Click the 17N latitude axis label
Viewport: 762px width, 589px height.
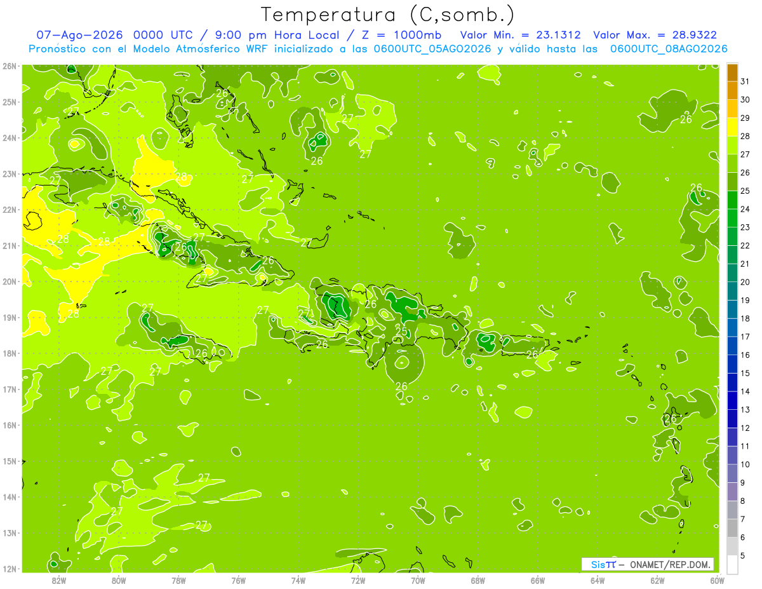tap(9, 389)
